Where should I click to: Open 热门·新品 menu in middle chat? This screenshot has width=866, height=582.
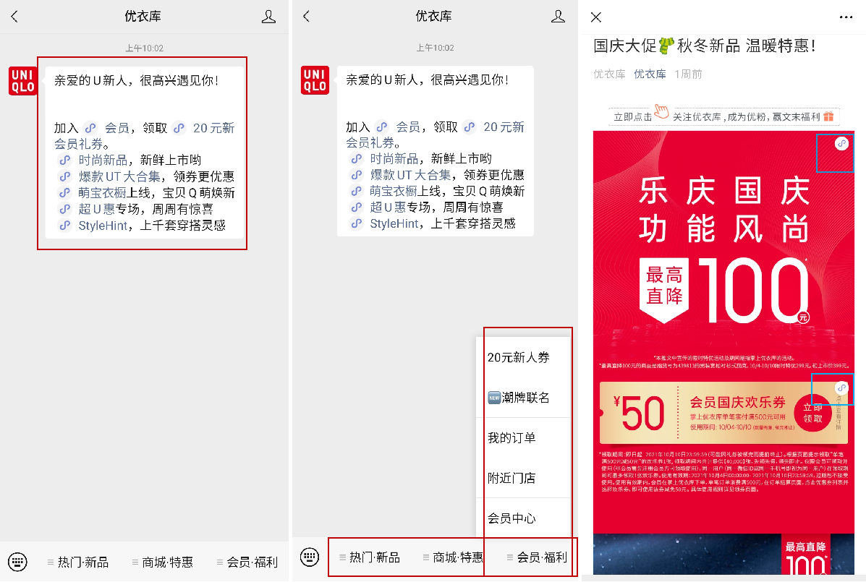click(370, 557)
